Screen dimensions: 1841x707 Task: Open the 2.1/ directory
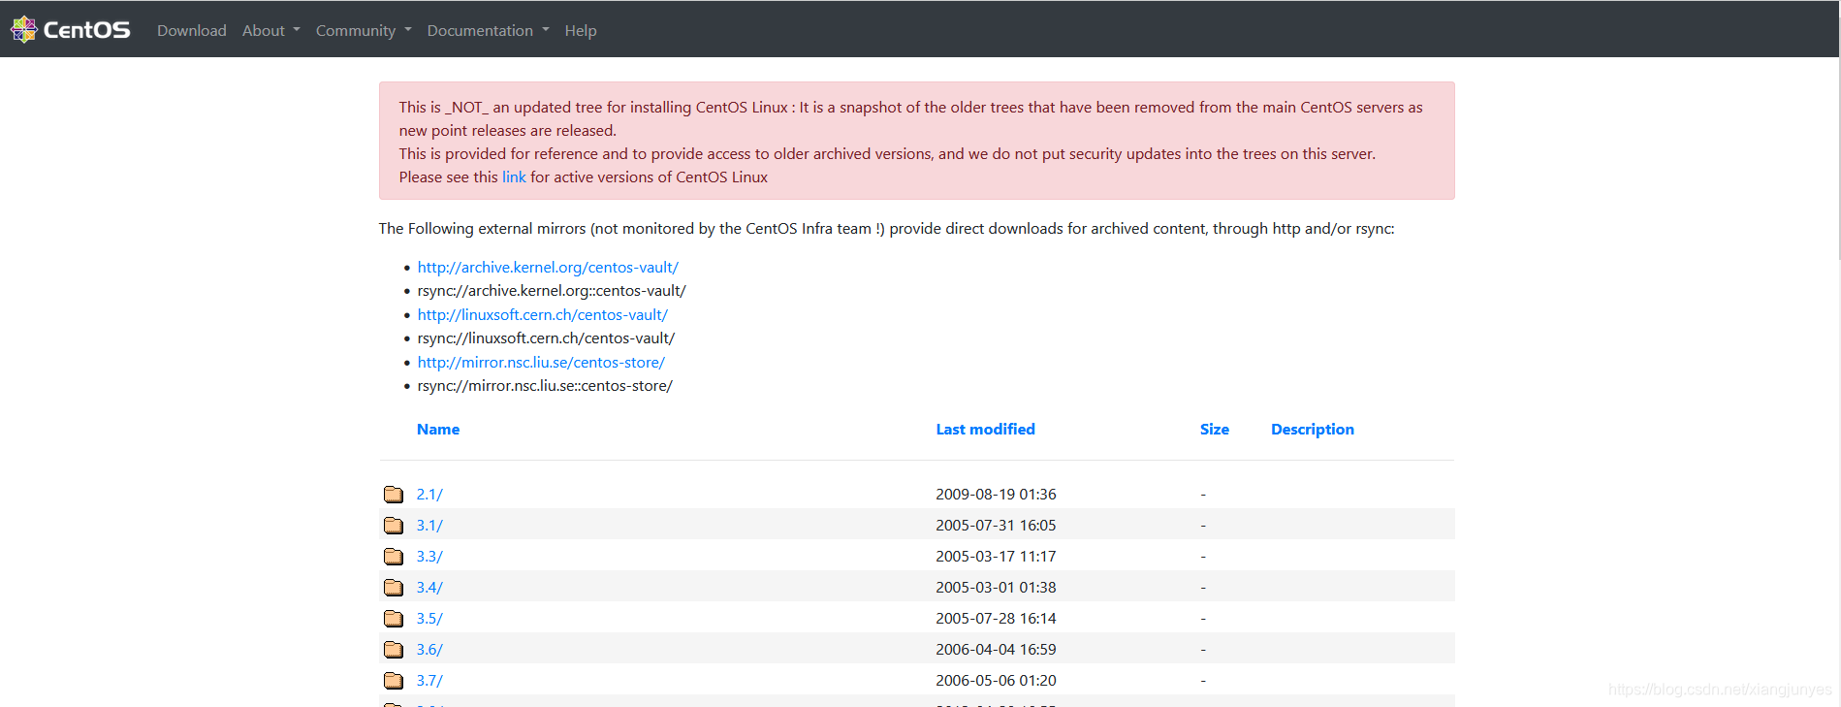pyautogui.click(x=429, y=495)
